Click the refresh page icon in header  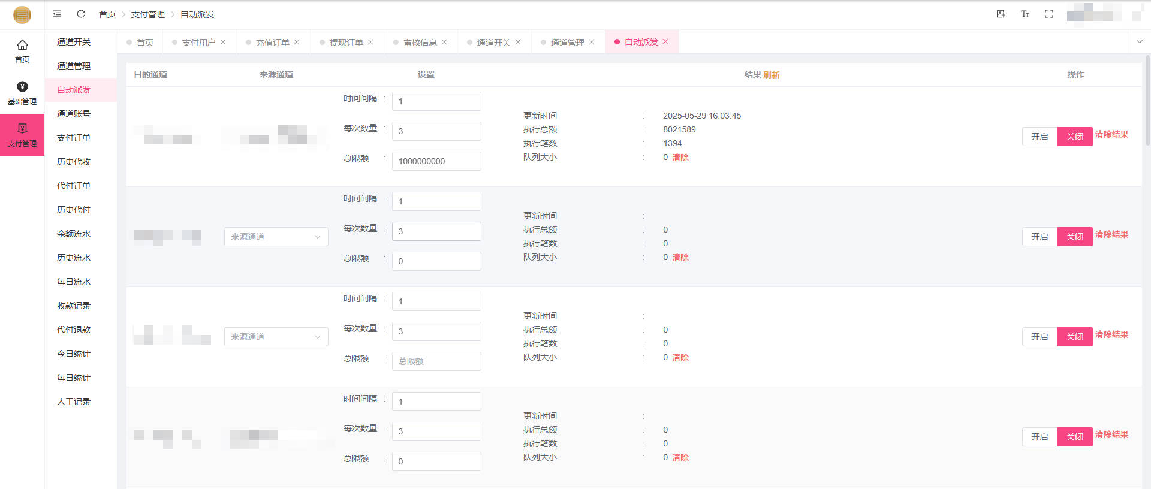click(x=81, y=14)
